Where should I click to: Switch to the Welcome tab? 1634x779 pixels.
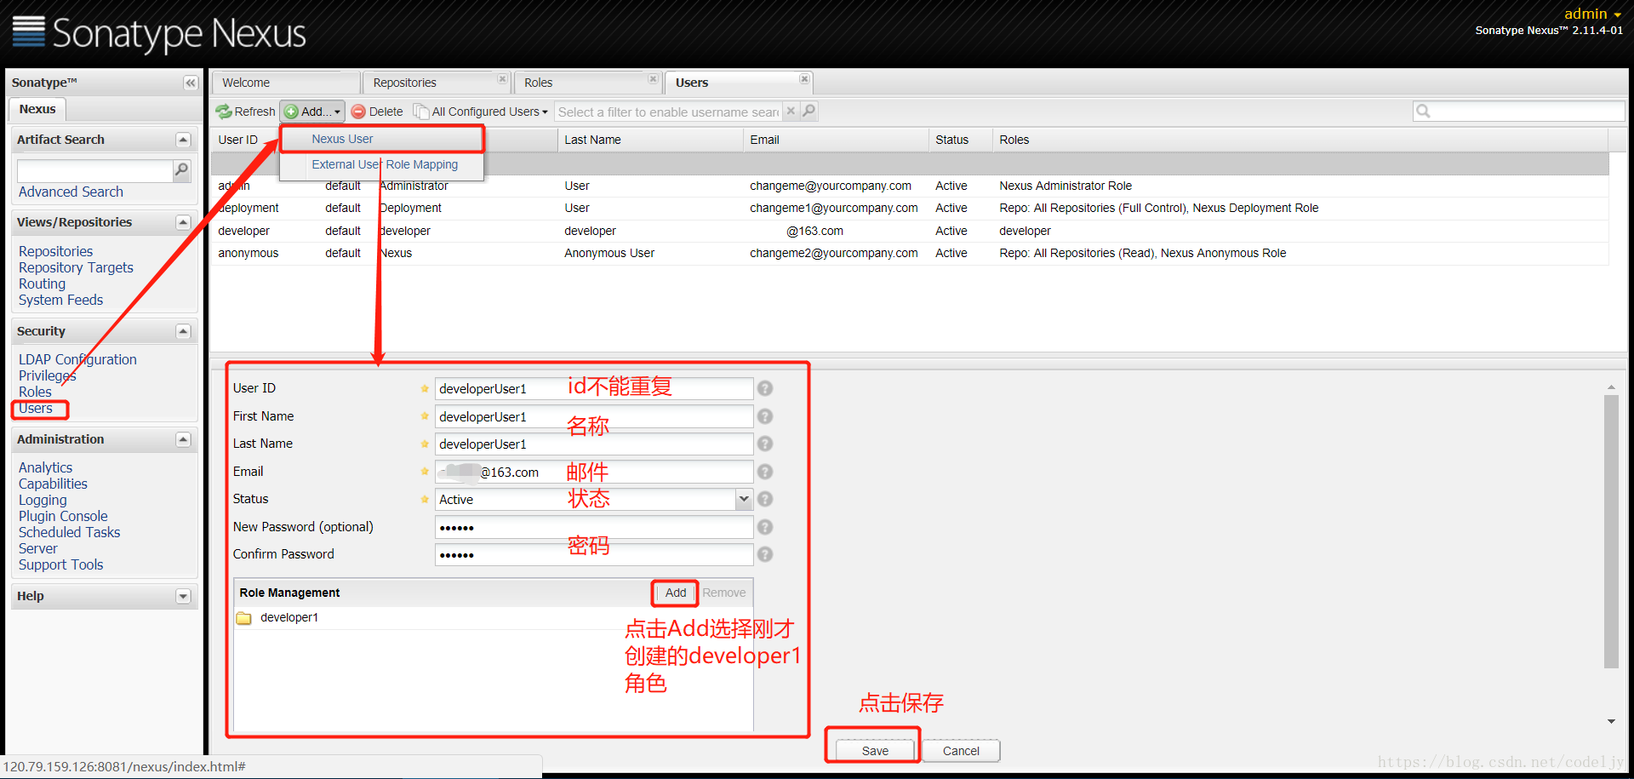285,83
